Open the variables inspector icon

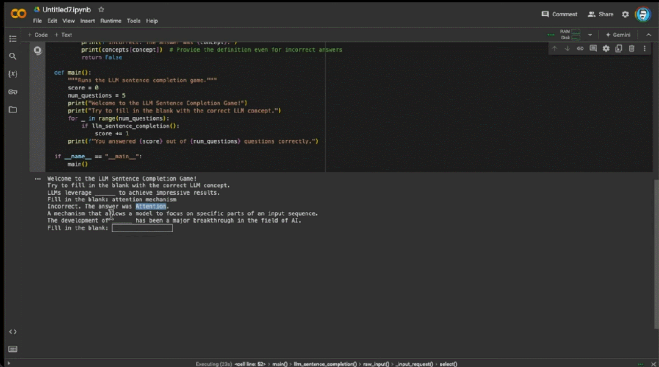13,74
